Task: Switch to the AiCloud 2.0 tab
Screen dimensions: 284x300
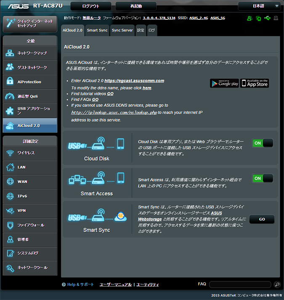Action: (x=72, y=30)
